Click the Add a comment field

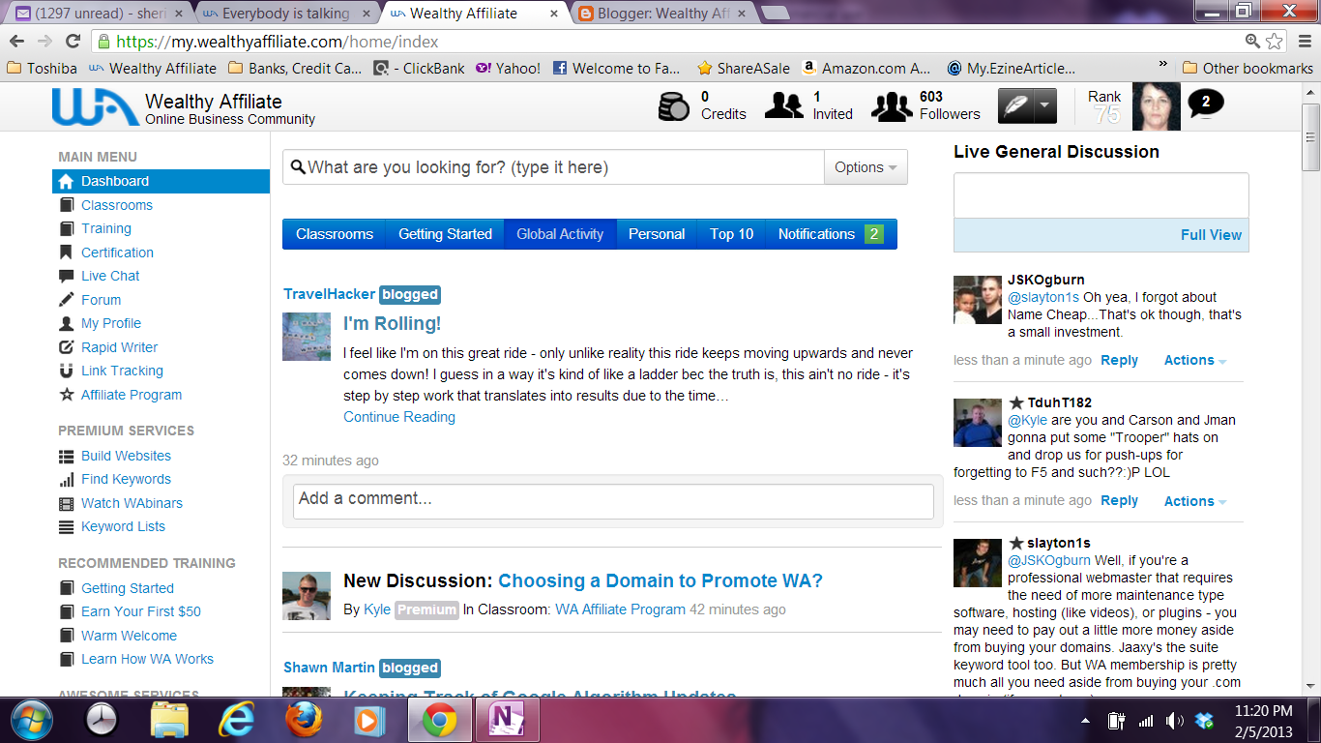tap(613, 501)
